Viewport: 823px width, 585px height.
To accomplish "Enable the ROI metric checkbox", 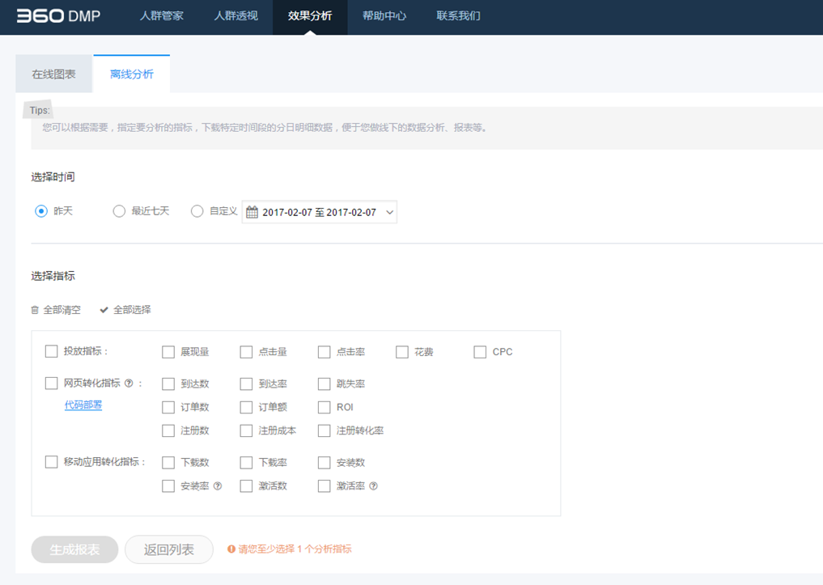I will point(325,407).
